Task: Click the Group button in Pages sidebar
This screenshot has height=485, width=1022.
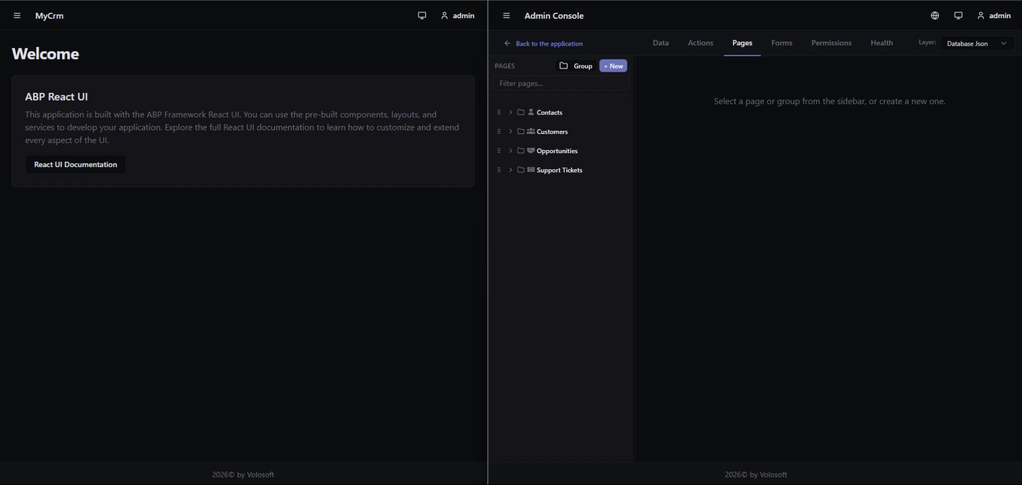Action: coord(576,66)
